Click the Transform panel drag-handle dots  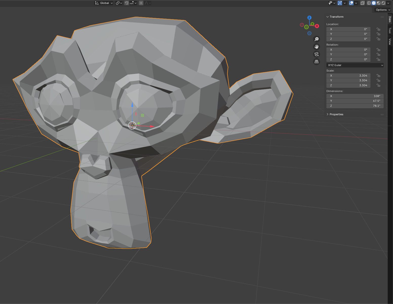(382, 17)
